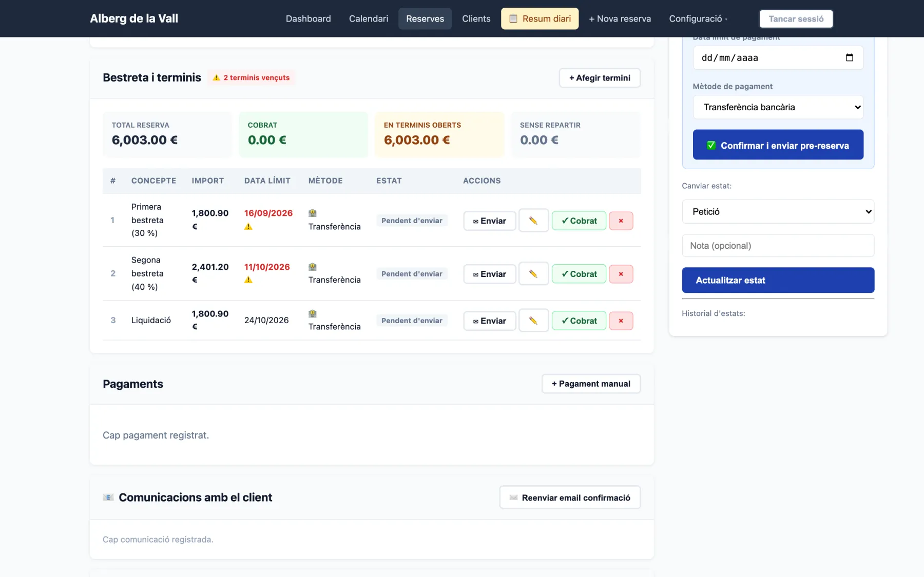
Task: Send the Liquidació payment request
Action: (x=490, y=321)
